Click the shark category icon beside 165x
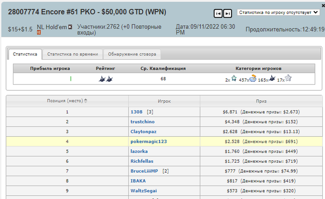Image resolution: width=325 pixels, height=199 pixels. pyautogui.click(x=272, y=79)
